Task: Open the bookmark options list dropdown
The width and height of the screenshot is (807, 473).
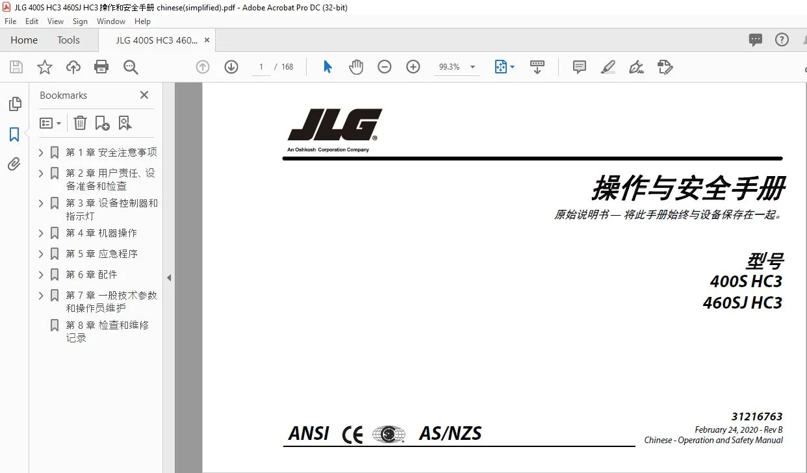Action: [x=50, y=123]
